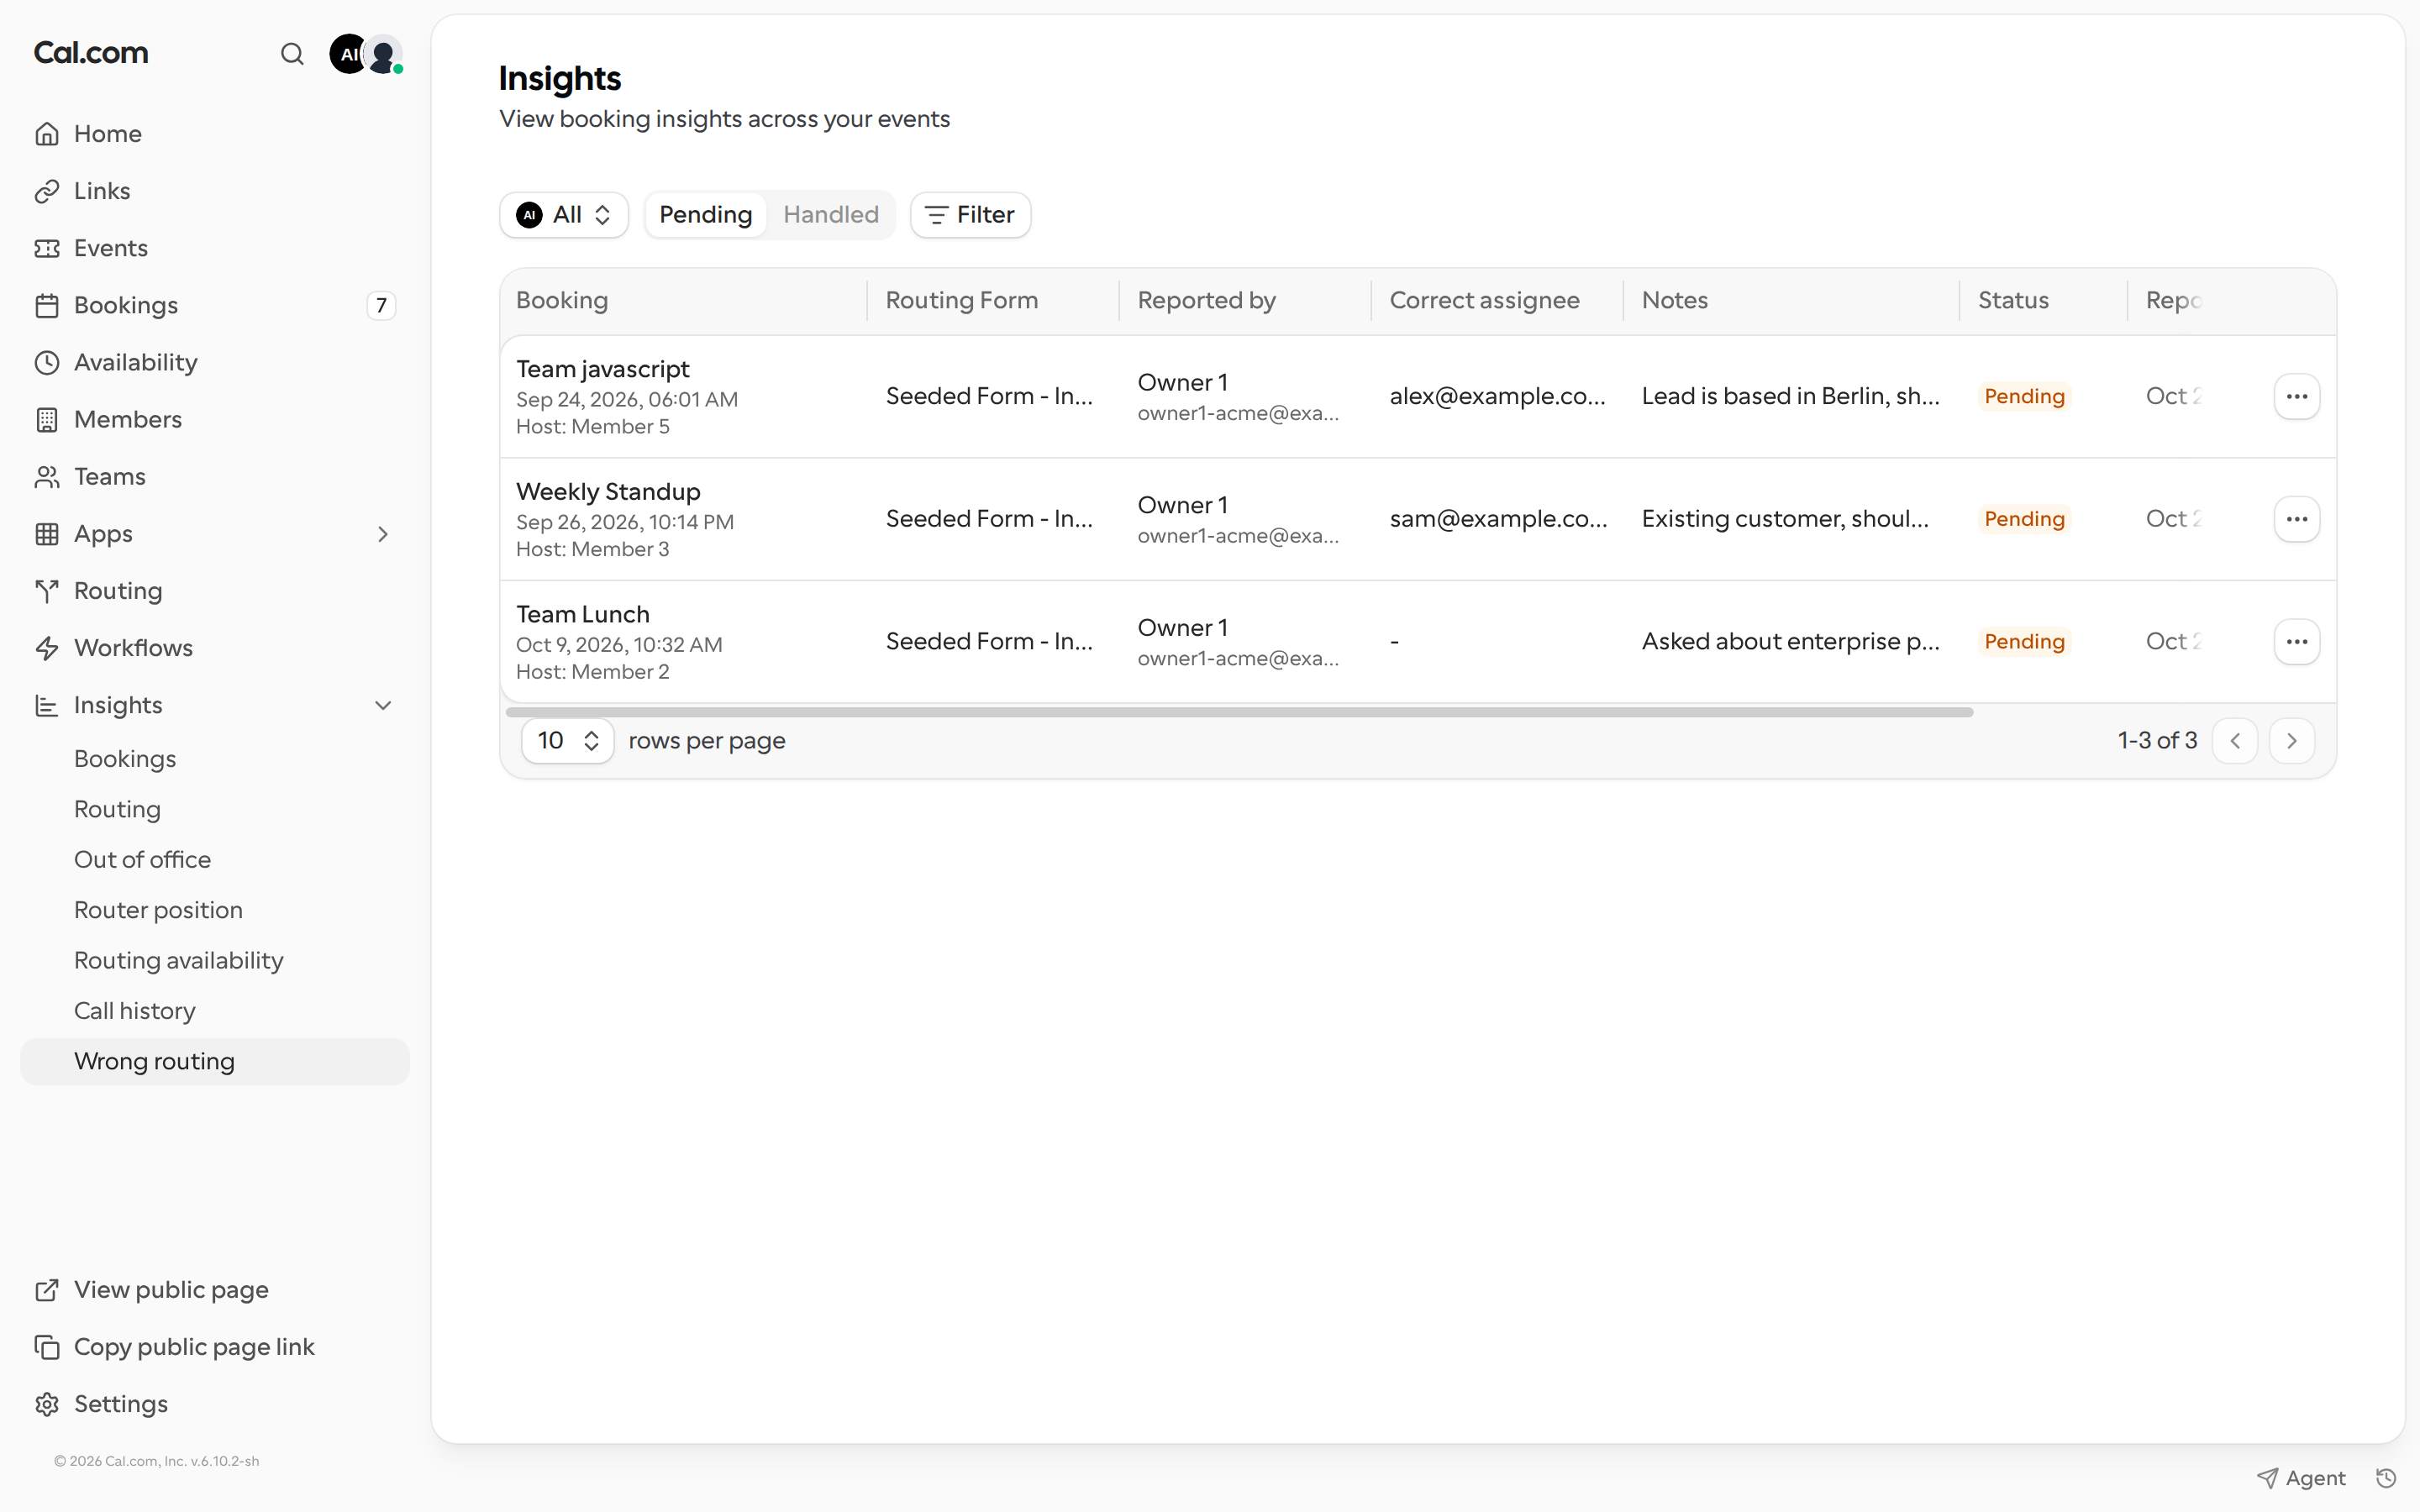Screen dimensions: 2420x1512
Task: Click the Cal.com logo
Action: (91, 53)
